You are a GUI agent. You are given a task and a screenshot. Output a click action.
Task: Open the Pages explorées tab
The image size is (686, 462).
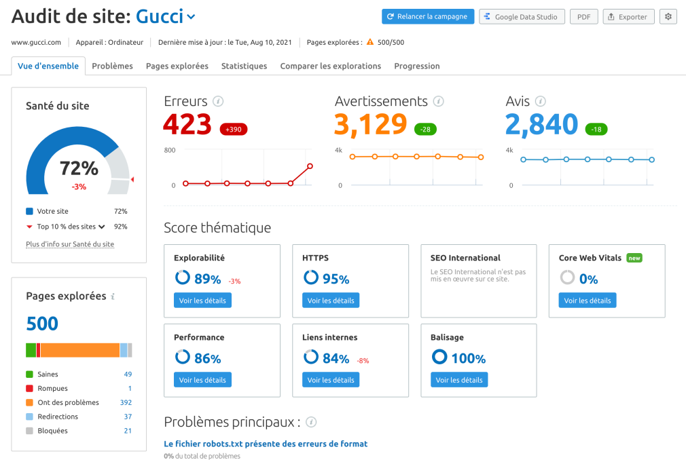177,66
